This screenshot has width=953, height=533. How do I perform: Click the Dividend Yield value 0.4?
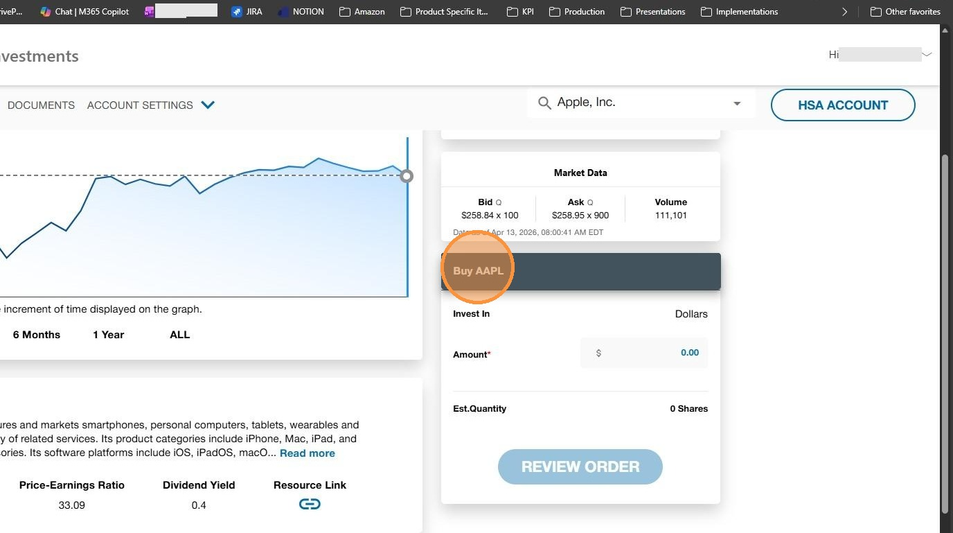[x=199, y=505]
